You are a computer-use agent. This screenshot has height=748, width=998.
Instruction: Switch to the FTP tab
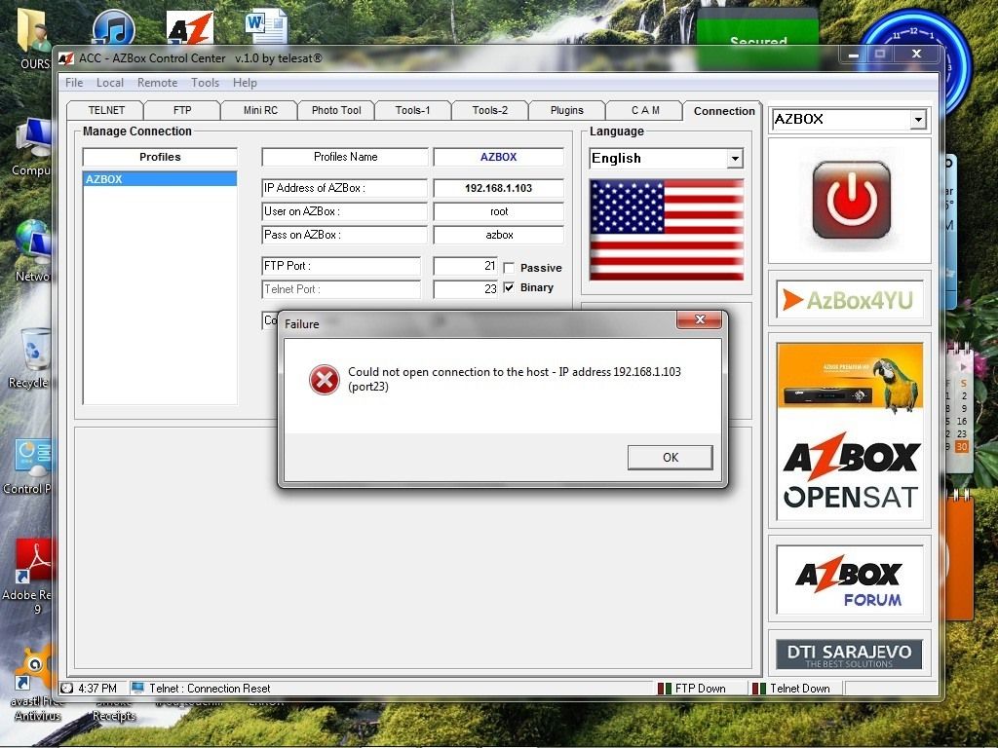click(182, 110)
